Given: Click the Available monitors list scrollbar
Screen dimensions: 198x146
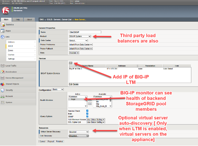Looking at the screenshot, I should tap(110, 102).
